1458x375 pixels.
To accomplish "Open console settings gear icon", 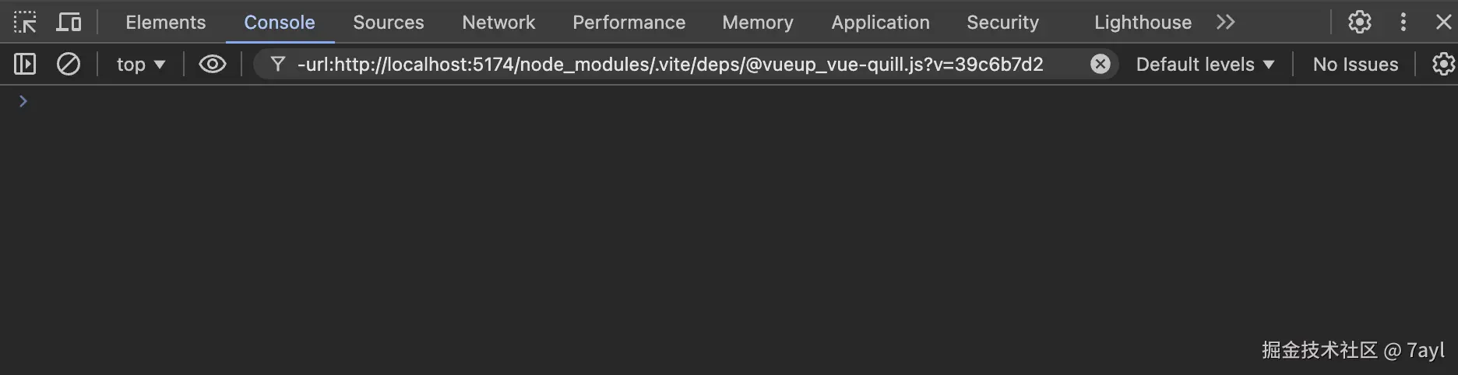I will click(1443, 64).
